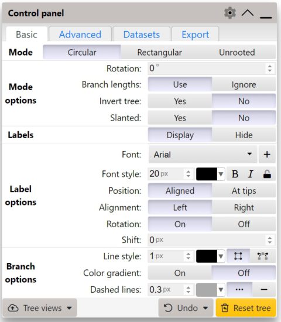The width and height of the screenshot is (281, 322).
Task: Select the dotted dashed-line style icon
Action: tap(239, 290)
